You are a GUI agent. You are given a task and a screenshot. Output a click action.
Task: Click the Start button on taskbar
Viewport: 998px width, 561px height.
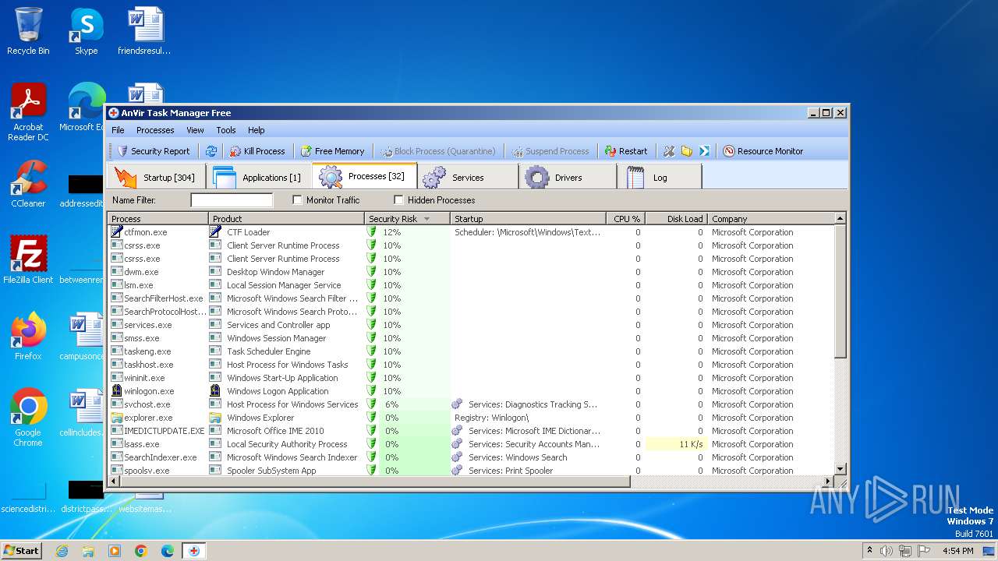click(x=21, y=550)
